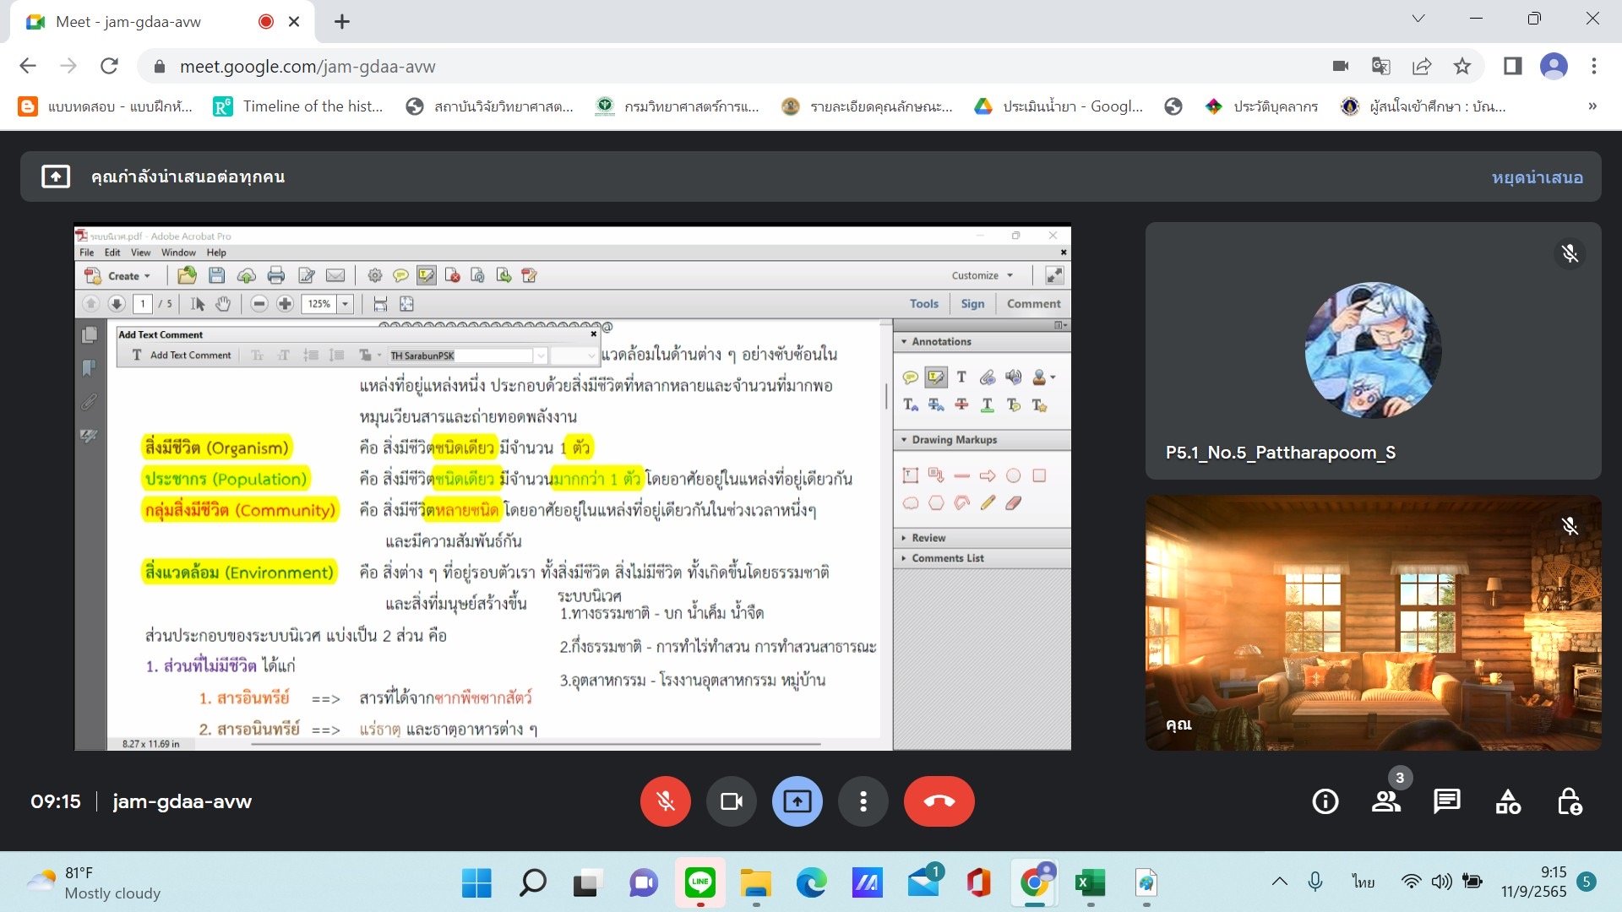
Task: Open chat with everyone
Action: coord(1447,801)
